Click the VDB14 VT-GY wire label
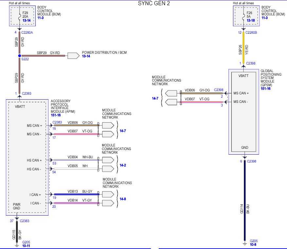Viewport: 287px width, 249px height. [80, 200]
